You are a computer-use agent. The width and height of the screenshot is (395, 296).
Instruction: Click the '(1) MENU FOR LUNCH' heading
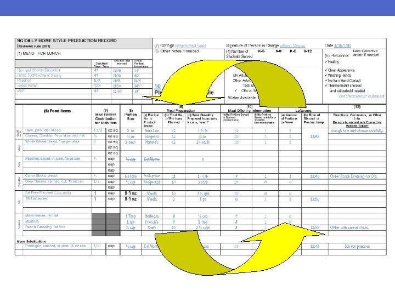(38, 53)
